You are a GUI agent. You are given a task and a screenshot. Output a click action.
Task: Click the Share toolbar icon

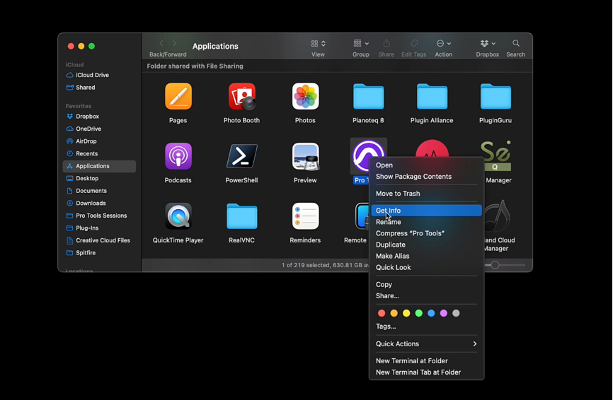[x=386, y=43]
